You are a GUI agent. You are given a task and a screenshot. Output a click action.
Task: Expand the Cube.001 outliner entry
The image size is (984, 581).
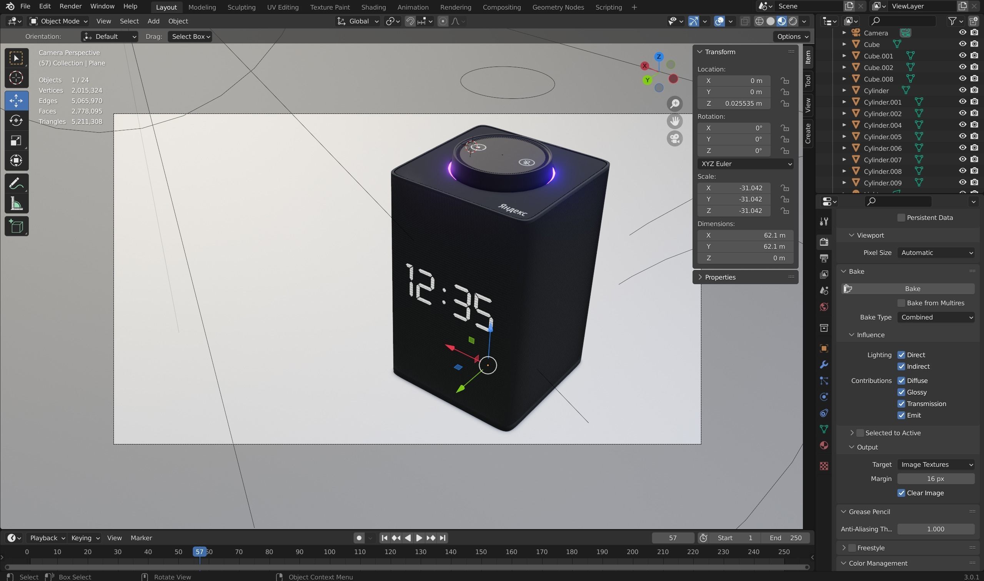pyautogui.click(x=844, y=56)
